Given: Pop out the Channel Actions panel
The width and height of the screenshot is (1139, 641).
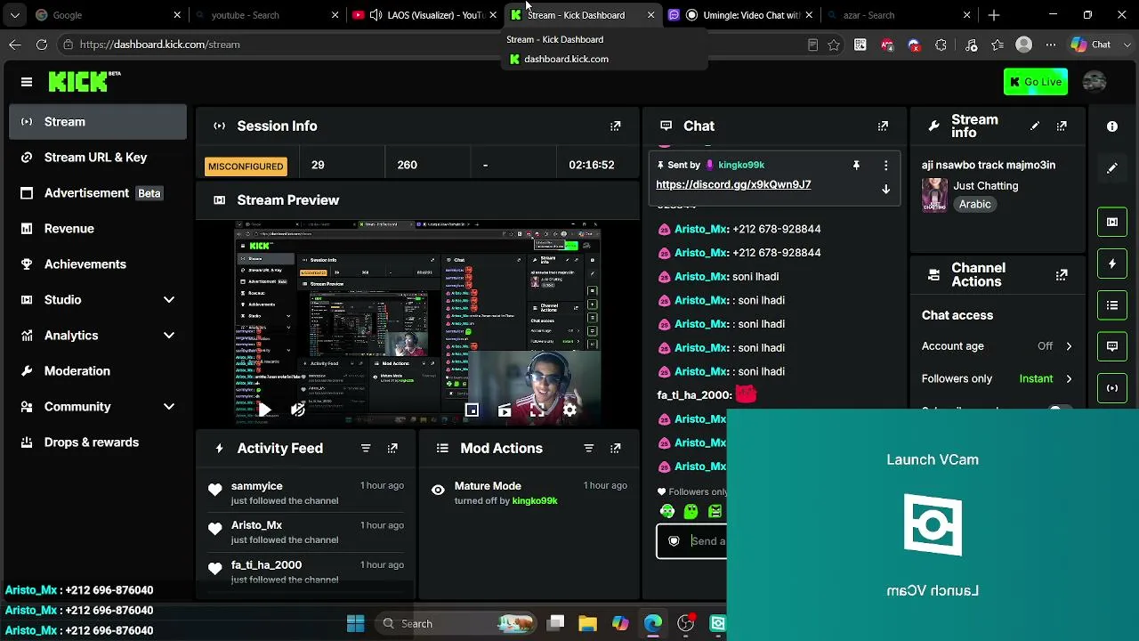Looking at the screenshot, I should pyautogui.click(x=1062, y=275).
